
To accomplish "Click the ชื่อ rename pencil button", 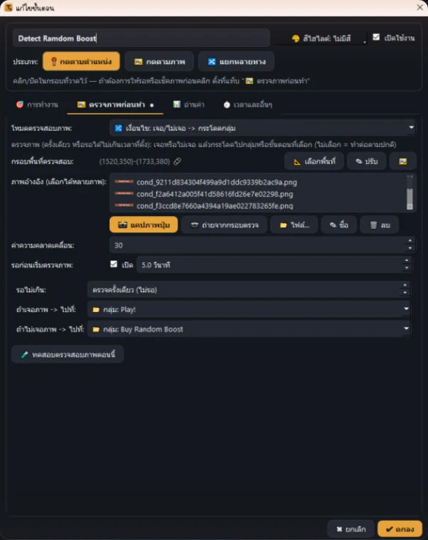I will pyautogui.click(x=338, y=225).
